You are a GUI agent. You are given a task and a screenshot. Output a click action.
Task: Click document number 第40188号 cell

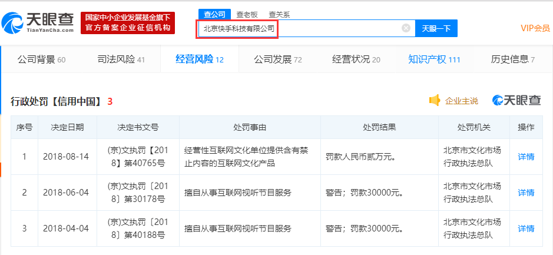(x=138, y=228)
